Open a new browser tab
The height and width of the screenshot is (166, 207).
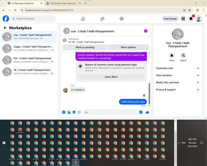[x=86, y=3]
